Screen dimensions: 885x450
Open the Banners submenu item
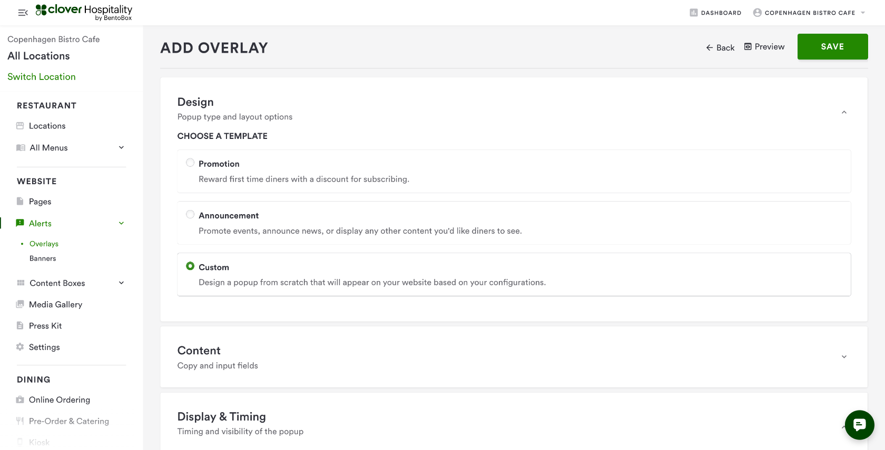(x=43, y=258)
